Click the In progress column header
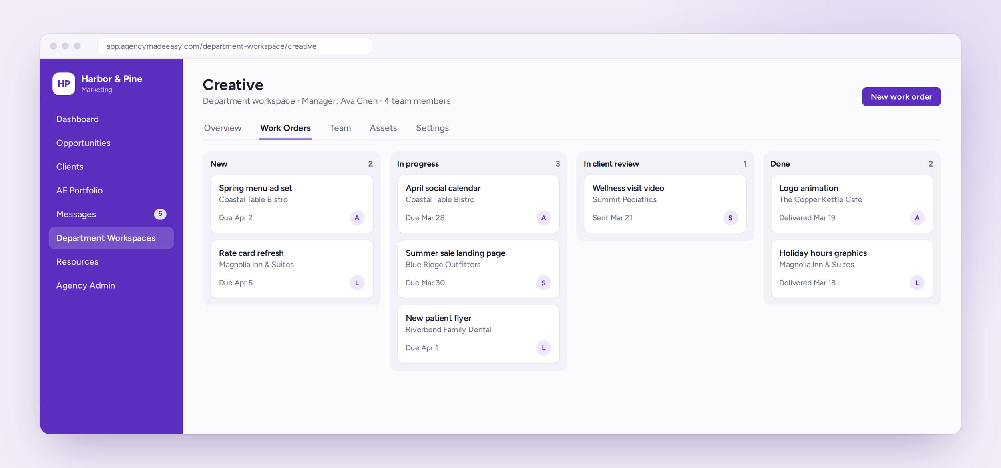Viewport: 1001px width, 468px height. 418,164
